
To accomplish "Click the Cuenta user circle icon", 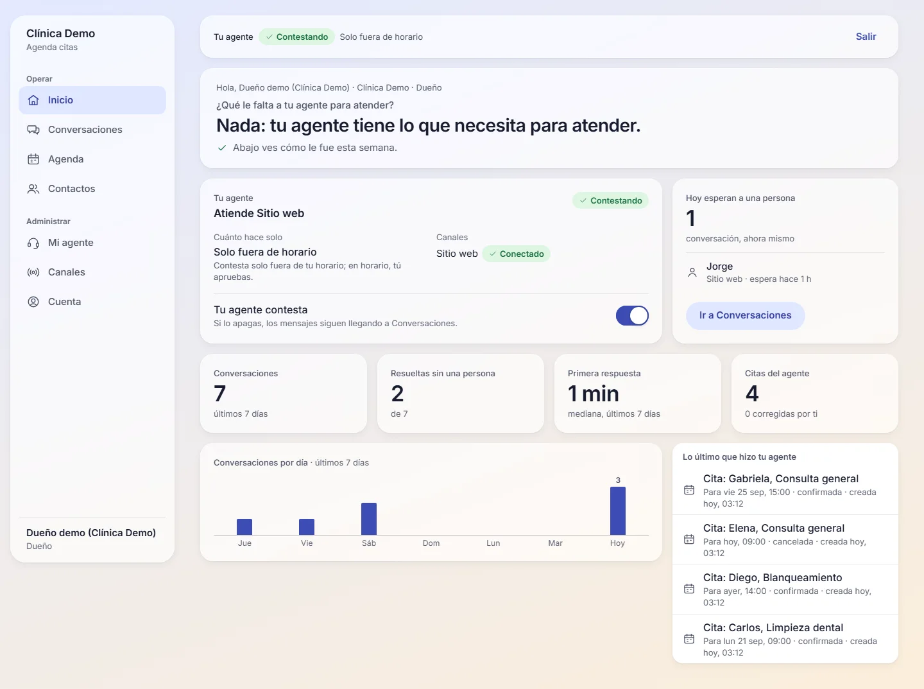I will 33,302.
